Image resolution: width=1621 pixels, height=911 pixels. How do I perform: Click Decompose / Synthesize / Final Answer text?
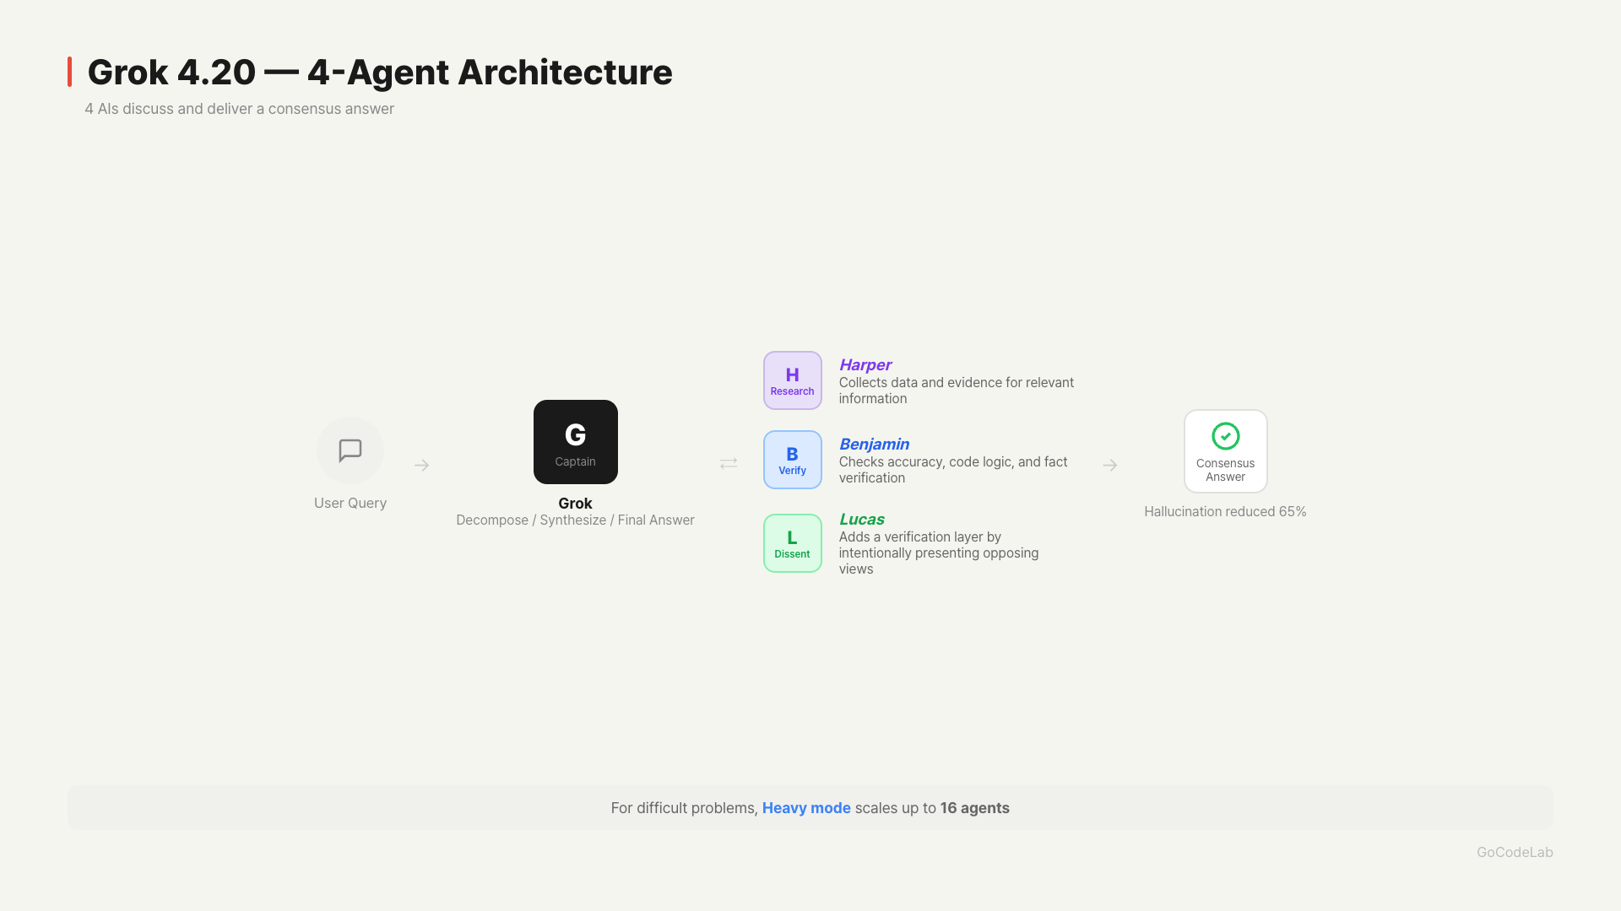[575, 520]
